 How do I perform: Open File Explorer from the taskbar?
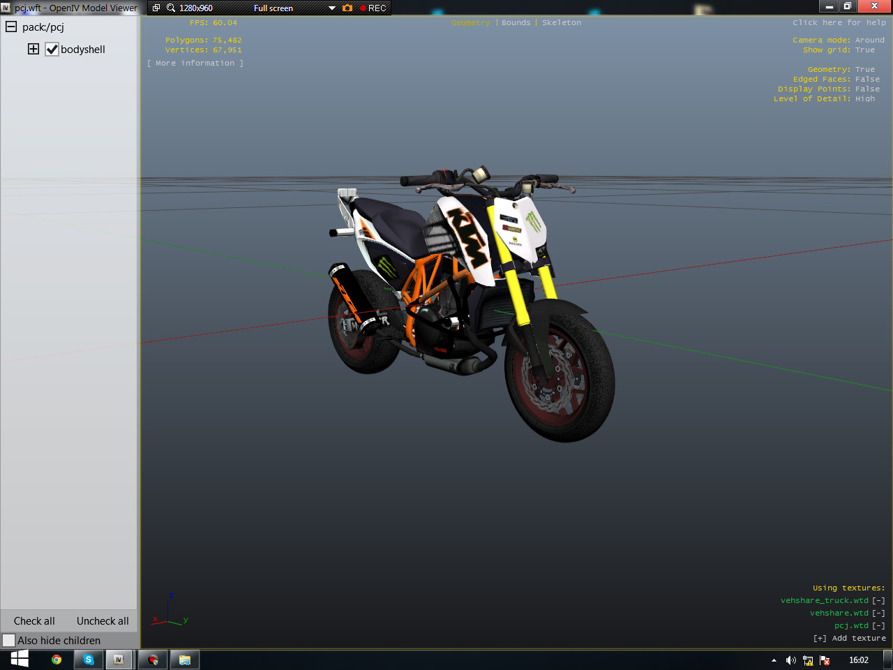[185, 660]
